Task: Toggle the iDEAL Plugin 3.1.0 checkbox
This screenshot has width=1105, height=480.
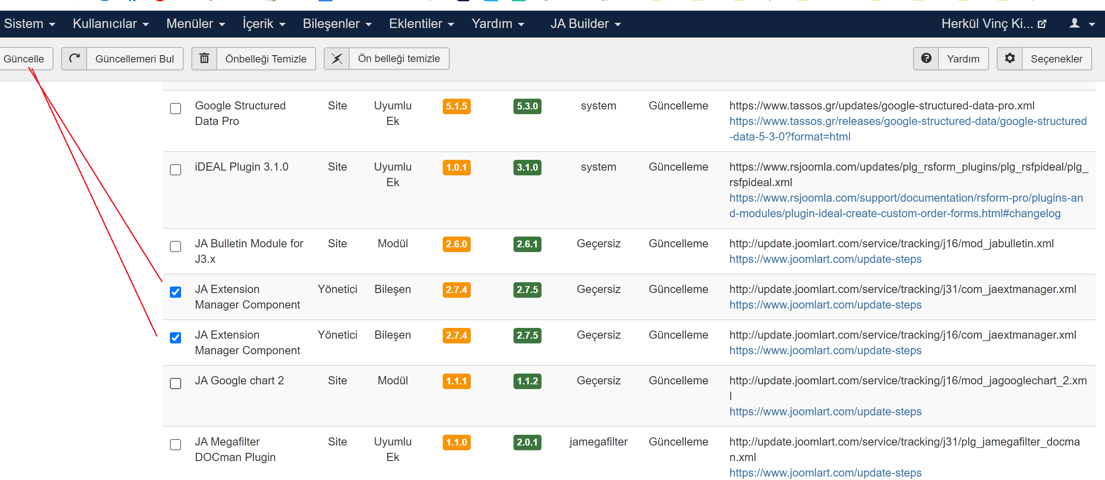Action: [x=175, y=170]
